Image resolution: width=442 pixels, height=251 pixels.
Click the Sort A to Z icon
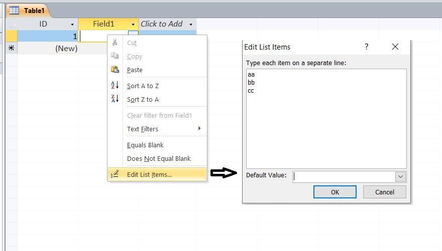pos(115,86)
